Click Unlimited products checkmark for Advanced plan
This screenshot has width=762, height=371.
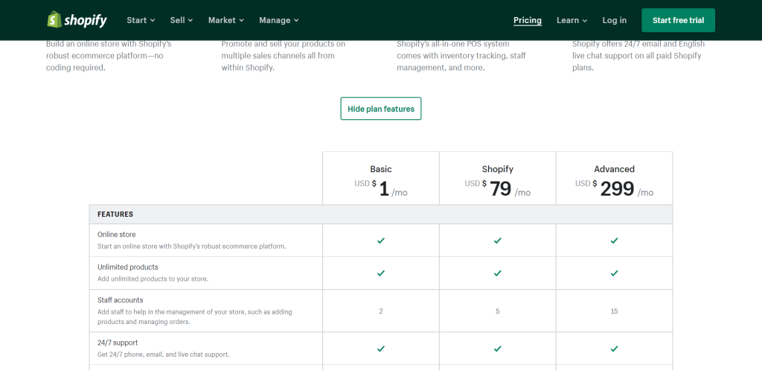614,273
